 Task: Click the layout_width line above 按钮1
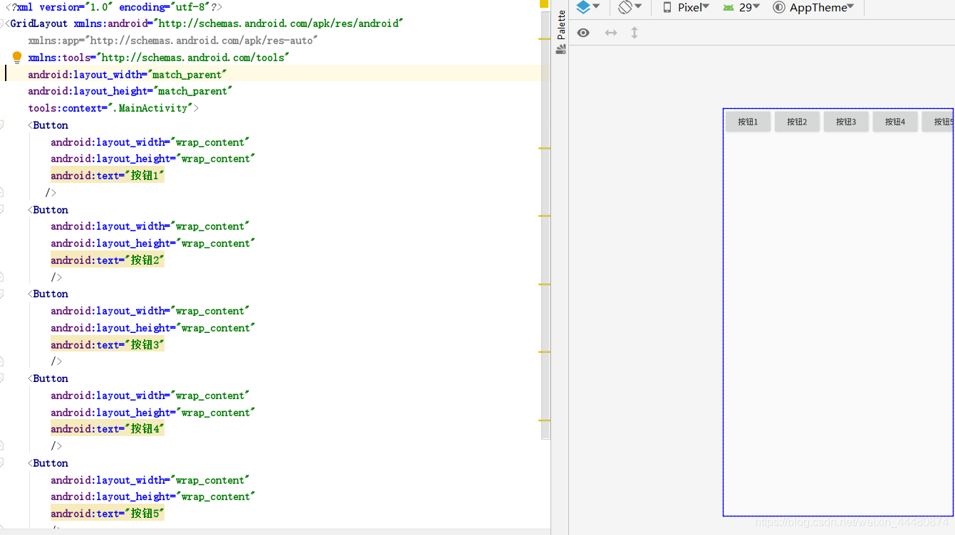(x=150, y=142)
